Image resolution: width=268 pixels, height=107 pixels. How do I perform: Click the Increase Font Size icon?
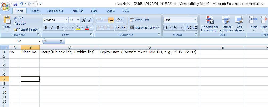click(84, 20)
